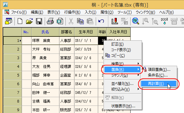Save with the floppy disk icon
The width and height of the screenshot is (184, 113).
click(x=39, y=21)
